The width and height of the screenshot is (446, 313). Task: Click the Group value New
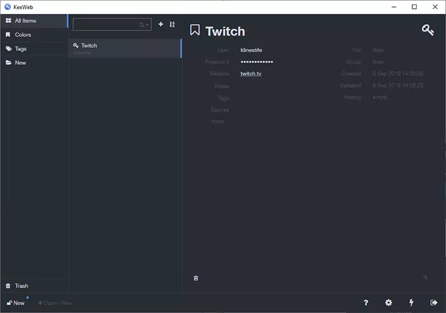pos(378,62)
